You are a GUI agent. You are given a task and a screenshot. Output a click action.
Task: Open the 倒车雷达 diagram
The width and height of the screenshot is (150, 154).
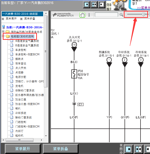pos(21,63)
